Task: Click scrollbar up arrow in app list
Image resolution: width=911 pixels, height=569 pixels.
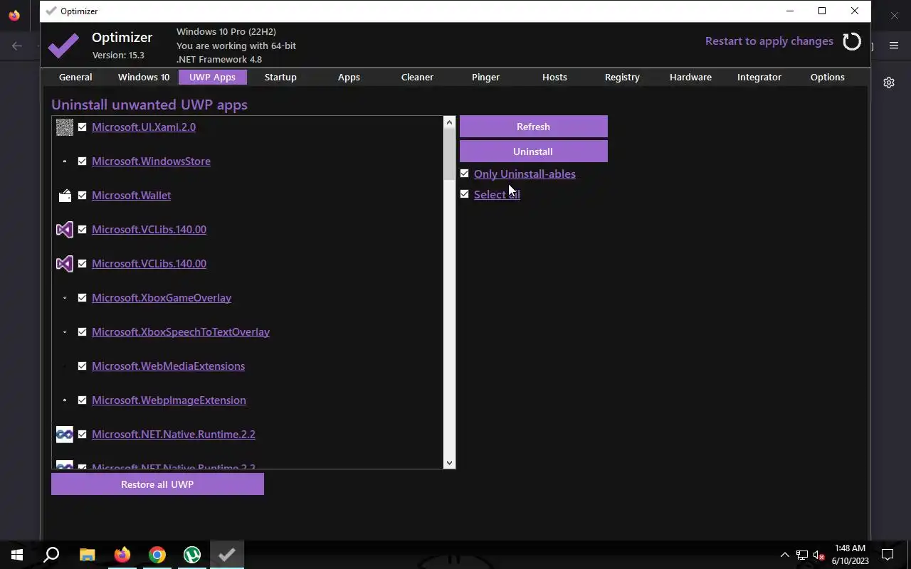Action: pyautogui.click(x=449, y=122)
